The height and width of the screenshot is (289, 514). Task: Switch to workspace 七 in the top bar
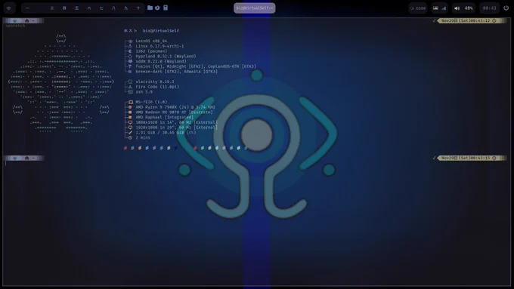coord(101,8)
